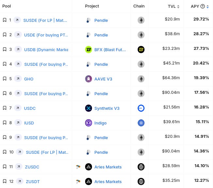Click the airdrop parachute icon in ZUSDC row

click(78, 167)
